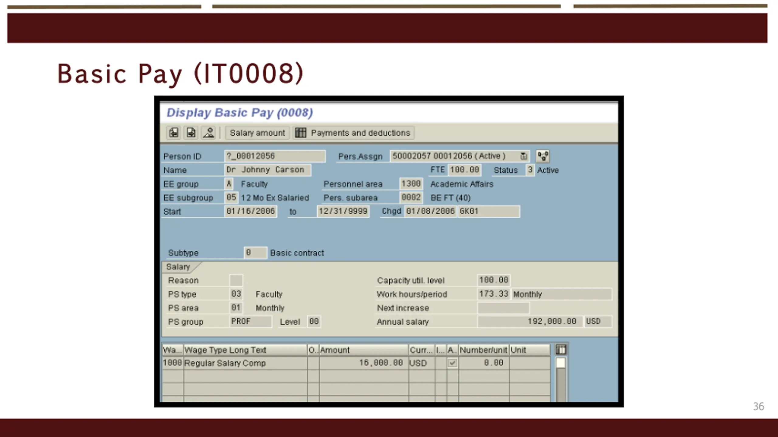Viewport: 778px width, 437px height.
Task: Click the PS area field 01
Action: (236, 308)
